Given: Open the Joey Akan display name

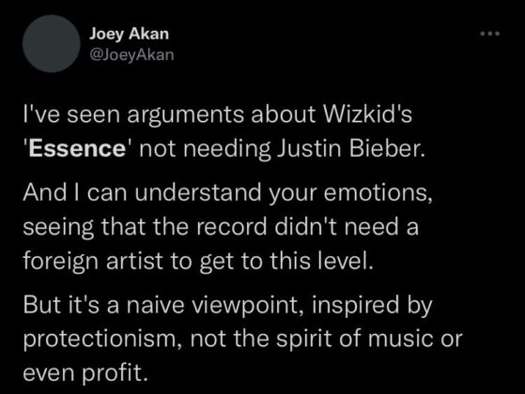Looking at the screenshot, I should (129, 34).
